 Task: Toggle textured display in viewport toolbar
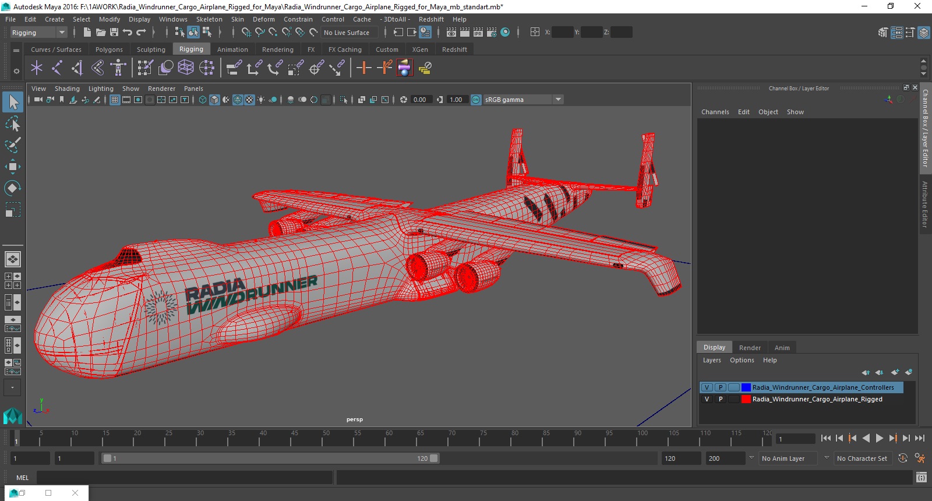click(x=249, y=100)
